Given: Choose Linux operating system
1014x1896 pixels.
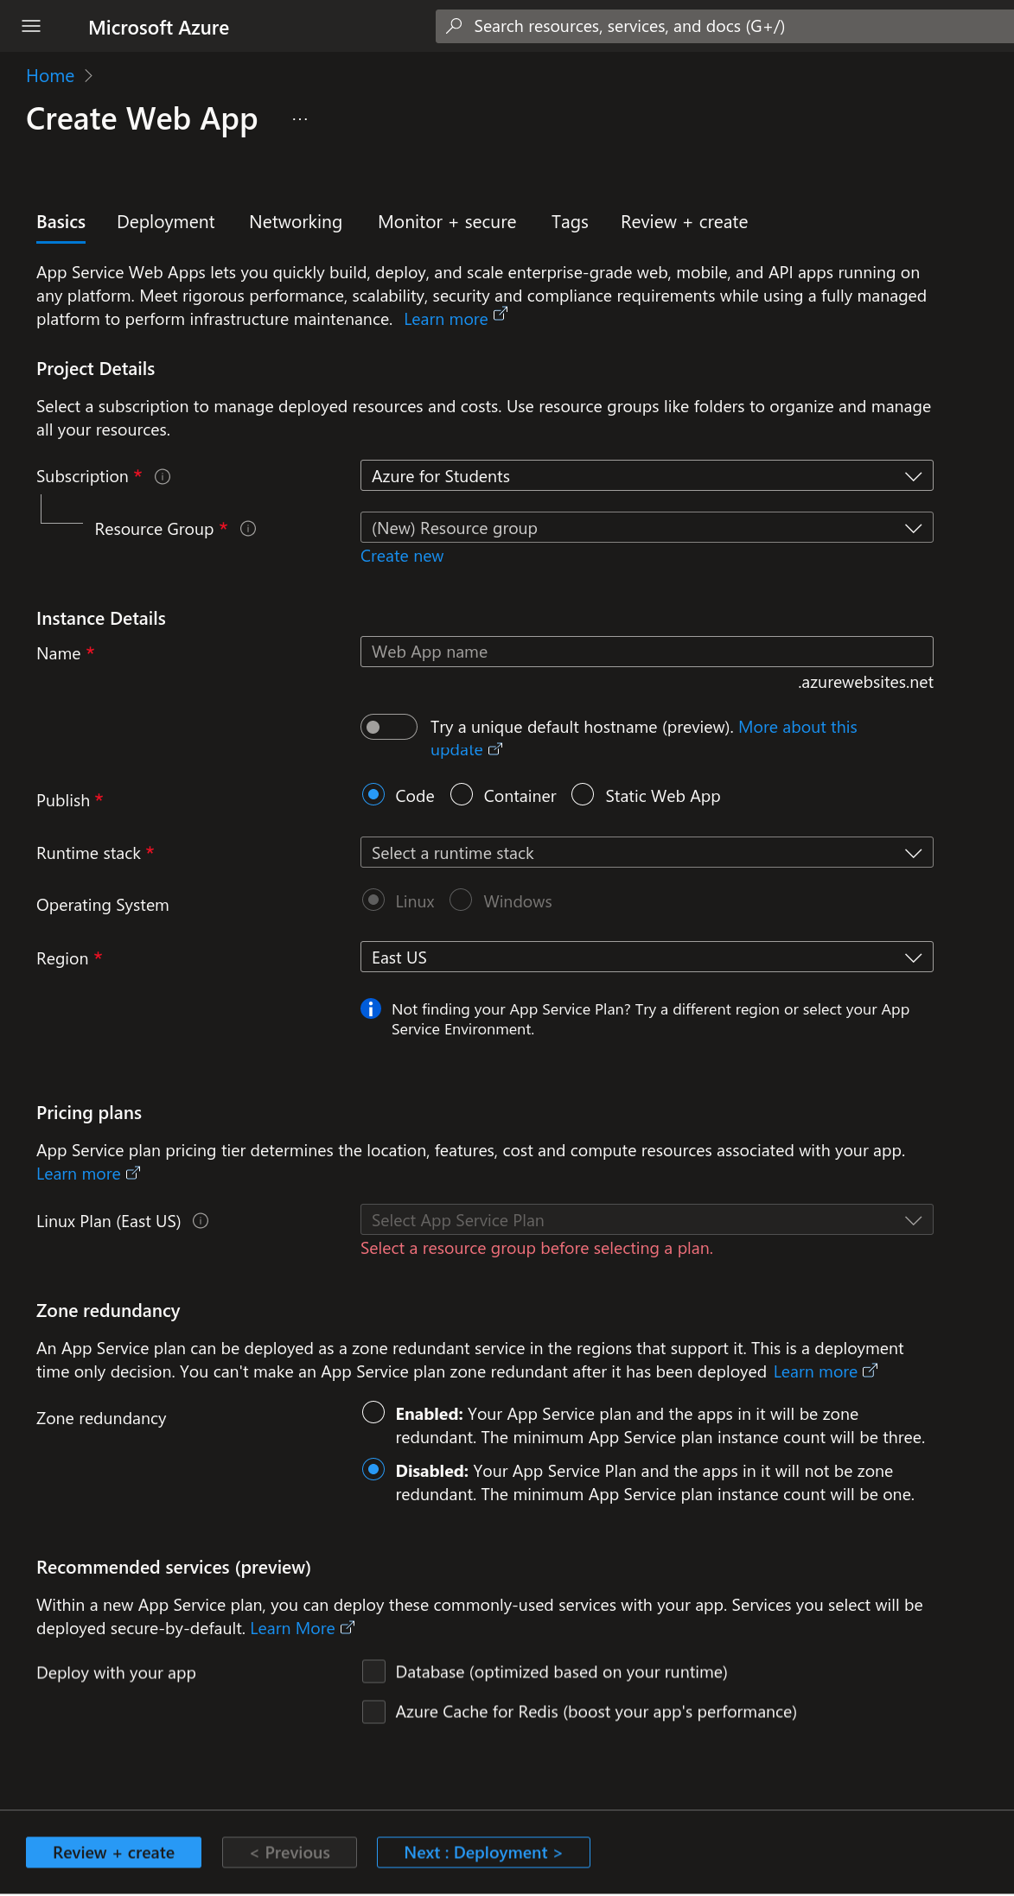Looking at the screenshot, I should point(373,900).
